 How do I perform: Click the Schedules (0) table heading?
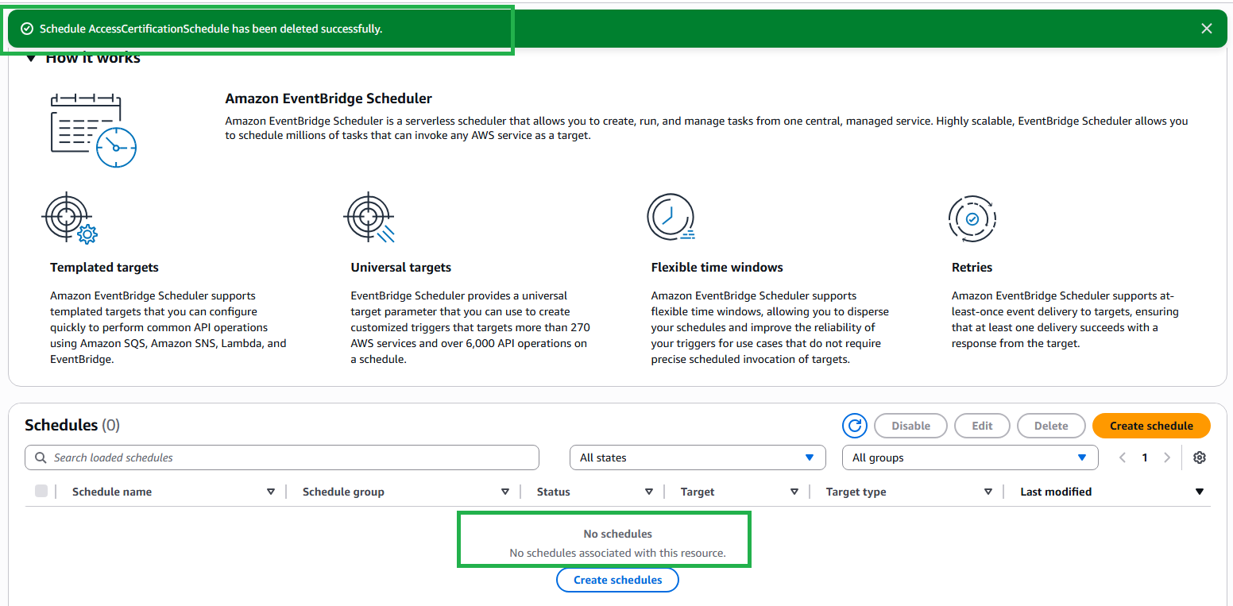(x=72, y=425)
